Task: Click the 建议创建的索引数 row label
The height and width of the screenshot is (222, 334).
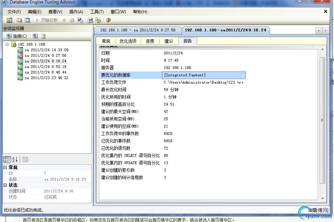Action: click(x=118, y=170)
